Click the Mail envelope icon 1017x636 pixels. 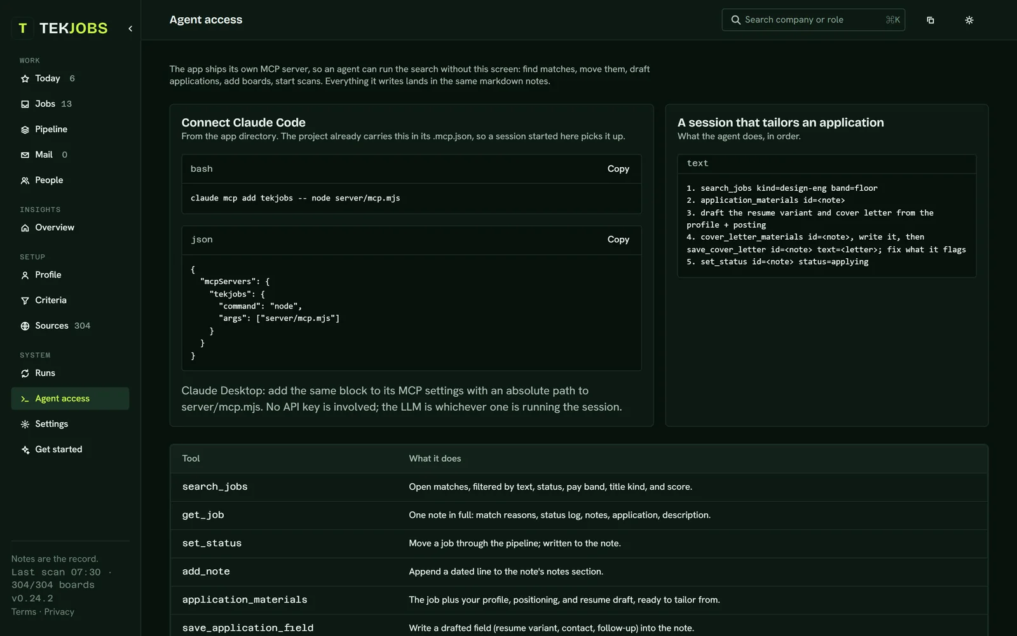(25, 155)
